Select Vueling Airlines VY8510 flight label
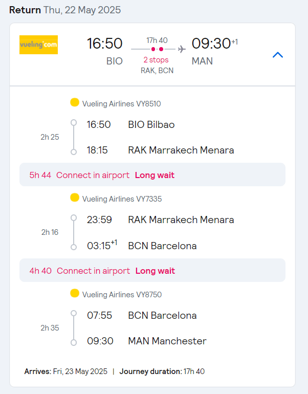This screenshot has height=394, width=308. click(122, 104)
